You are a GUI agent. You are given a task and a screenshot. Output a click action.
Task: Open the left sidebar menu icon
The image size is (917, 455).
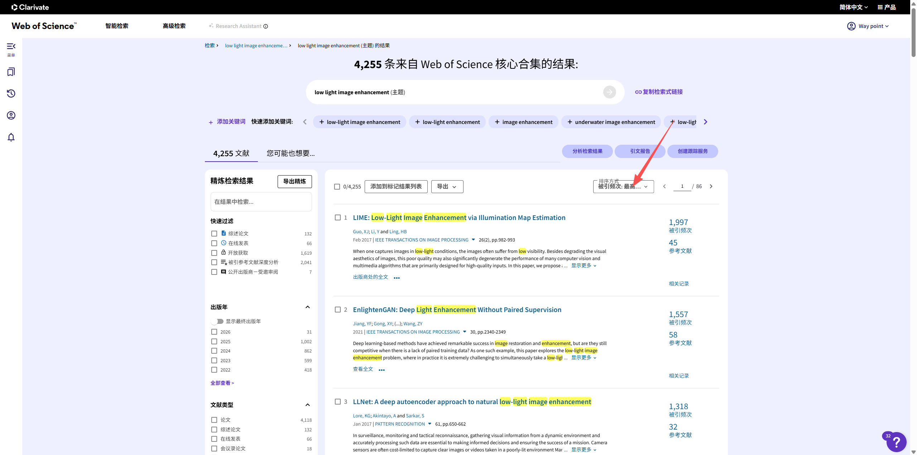tap(11, 47)
